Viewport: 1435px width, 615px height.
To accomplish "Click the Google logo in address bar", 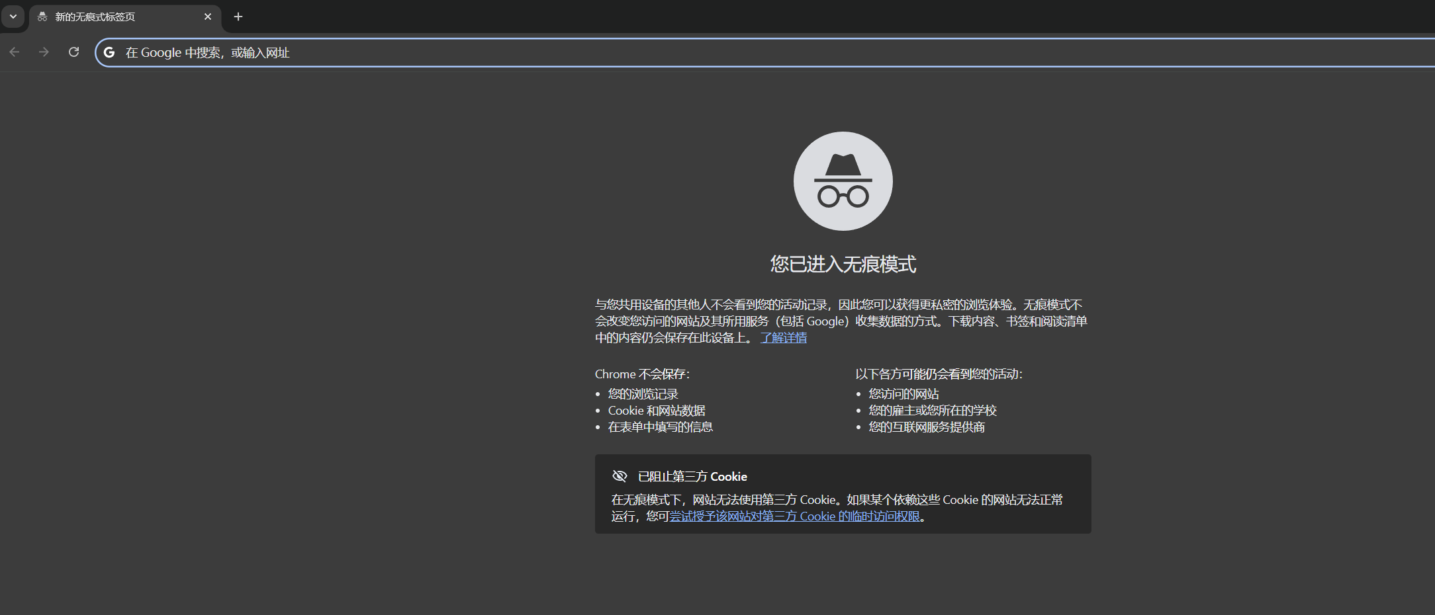I will coord(110,52).
